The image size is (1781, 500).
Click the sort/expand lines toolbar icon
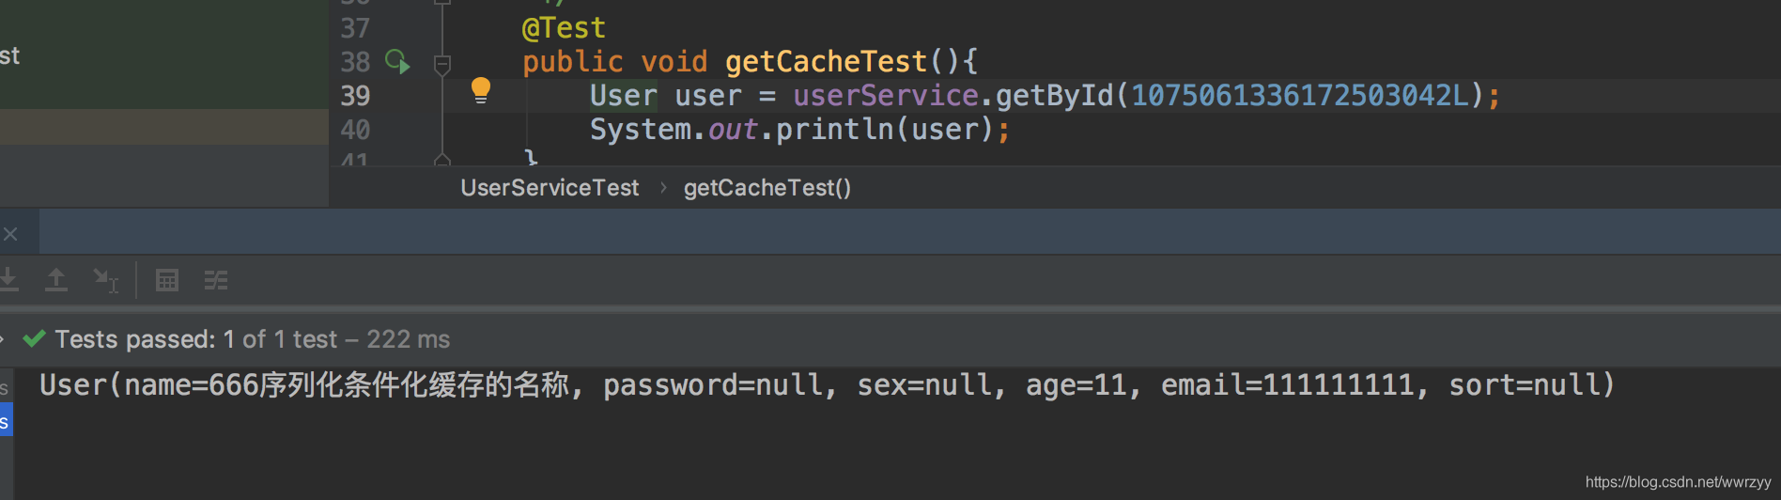coord(216,280)
